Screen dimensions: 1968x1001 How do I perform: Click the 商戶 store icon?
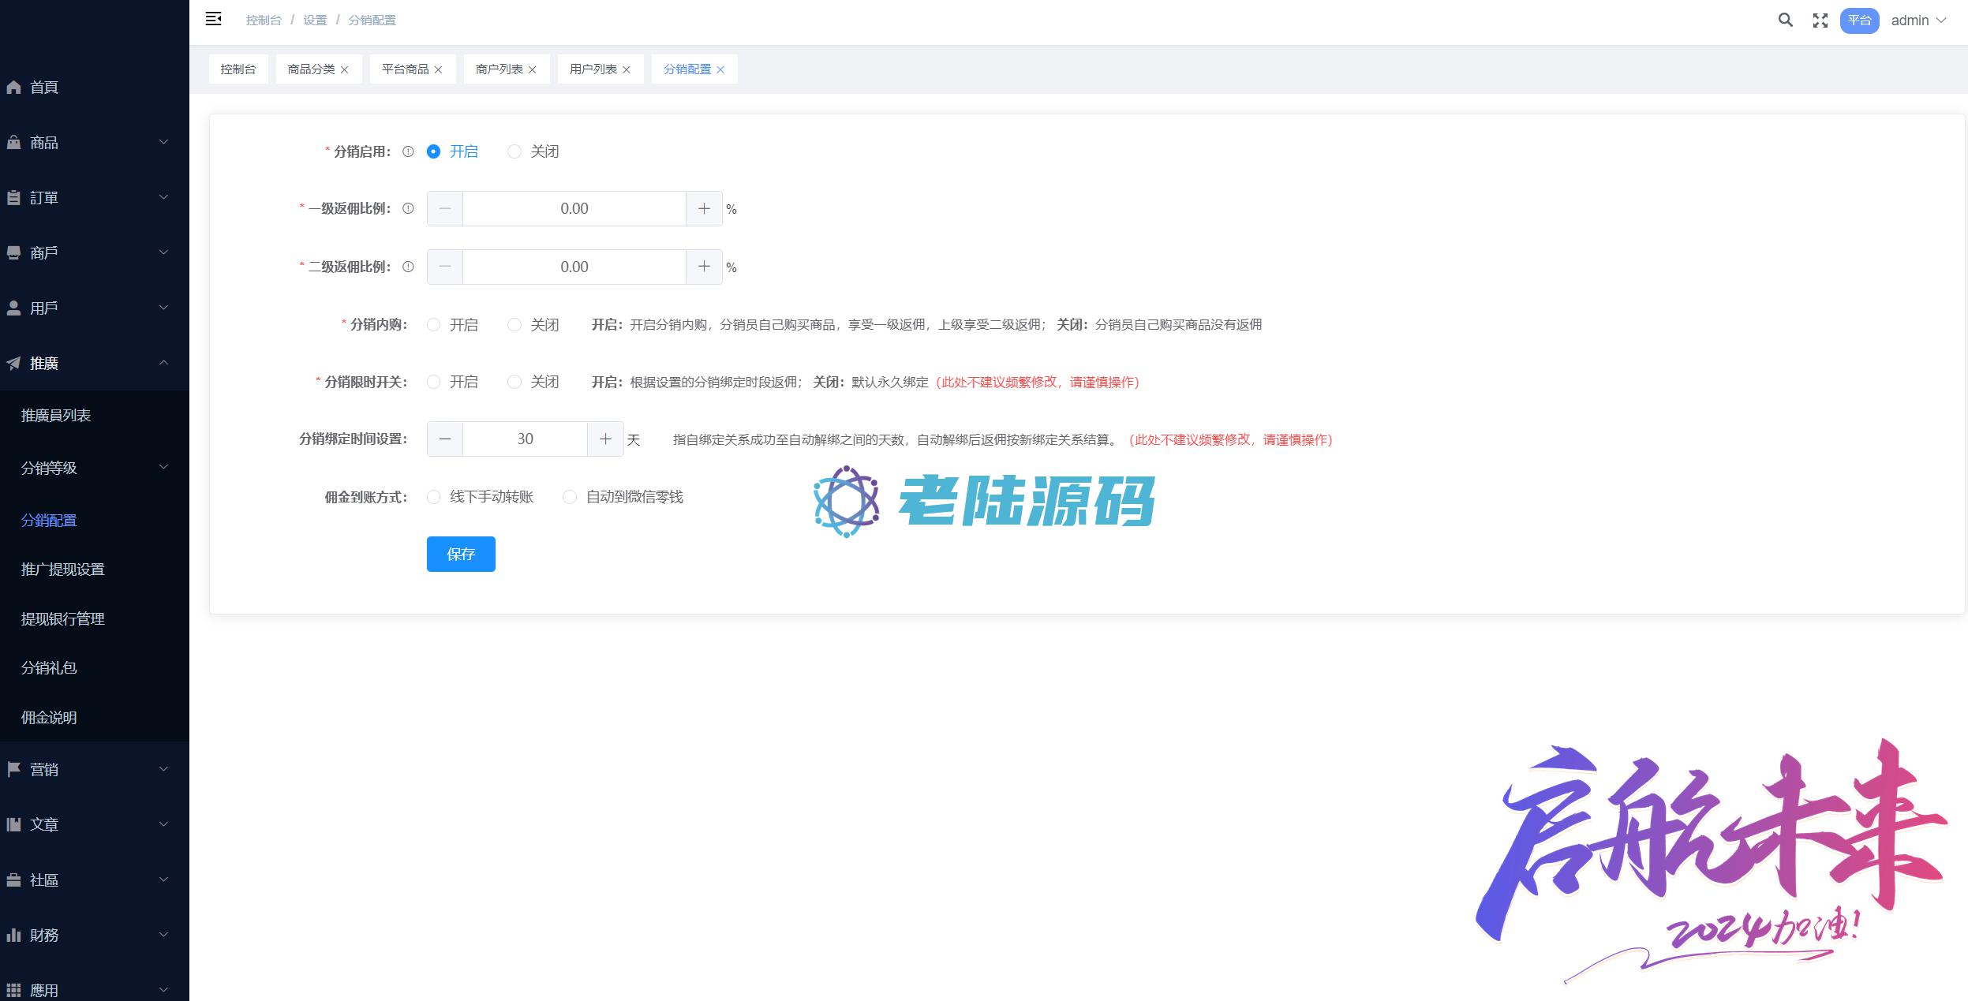click(13, 253)
